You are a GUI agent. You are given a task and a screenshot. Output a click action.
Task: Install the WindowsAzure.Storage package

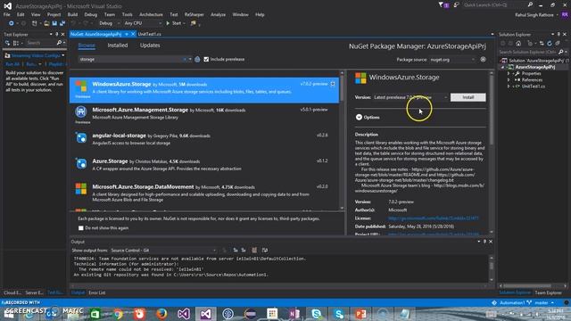pyautogui.click(x=468, y=97)
